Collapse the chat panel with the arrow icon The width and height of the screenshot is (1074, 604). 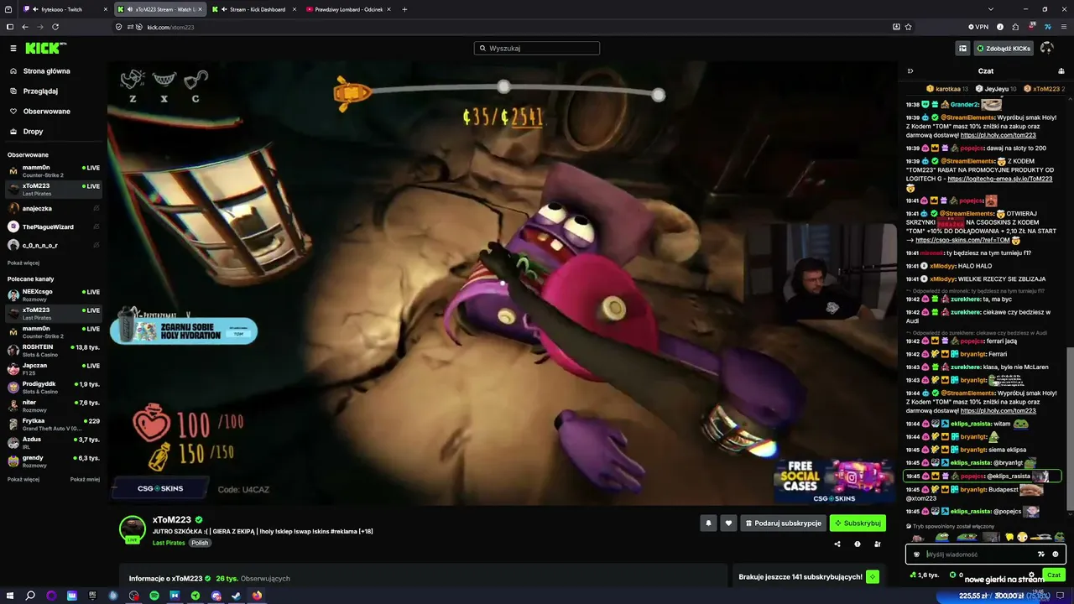[910, 71]
